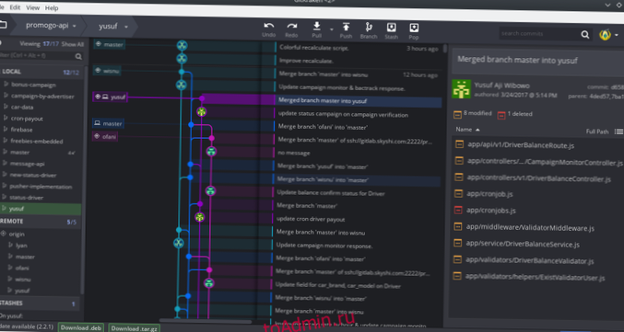Image resolution: width=624 pixels, height=332 pixels.
Task: Open file app/service/DriverBalanceService.js
Action: click(x=523, y=245)
